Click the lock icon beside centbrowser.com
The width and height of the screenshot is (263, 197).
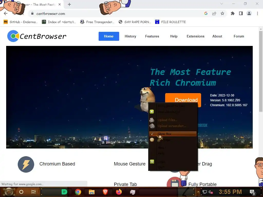point(32,13)
